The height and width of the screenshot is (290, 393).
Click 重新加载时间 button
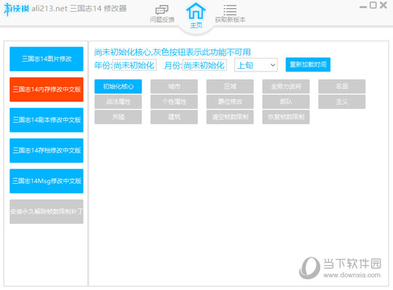[308, 65]
